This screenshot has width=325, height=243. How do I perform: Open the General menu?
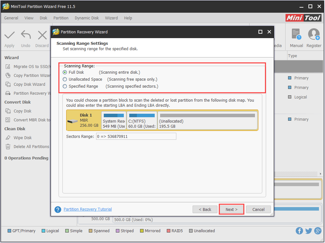pos(11,18)
